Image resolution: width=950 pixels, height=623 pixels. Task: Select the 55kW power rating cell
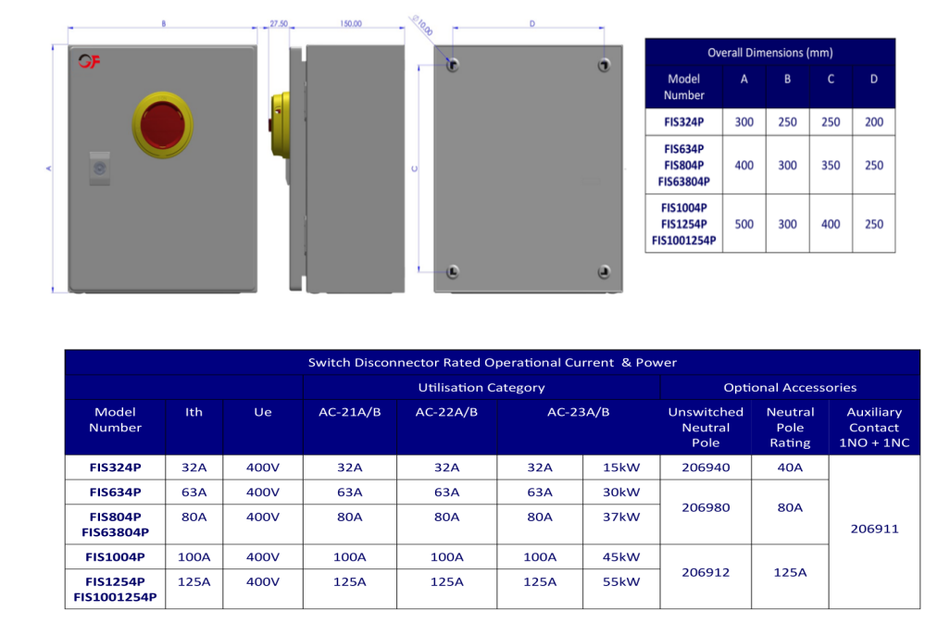(x=620, y=581)
